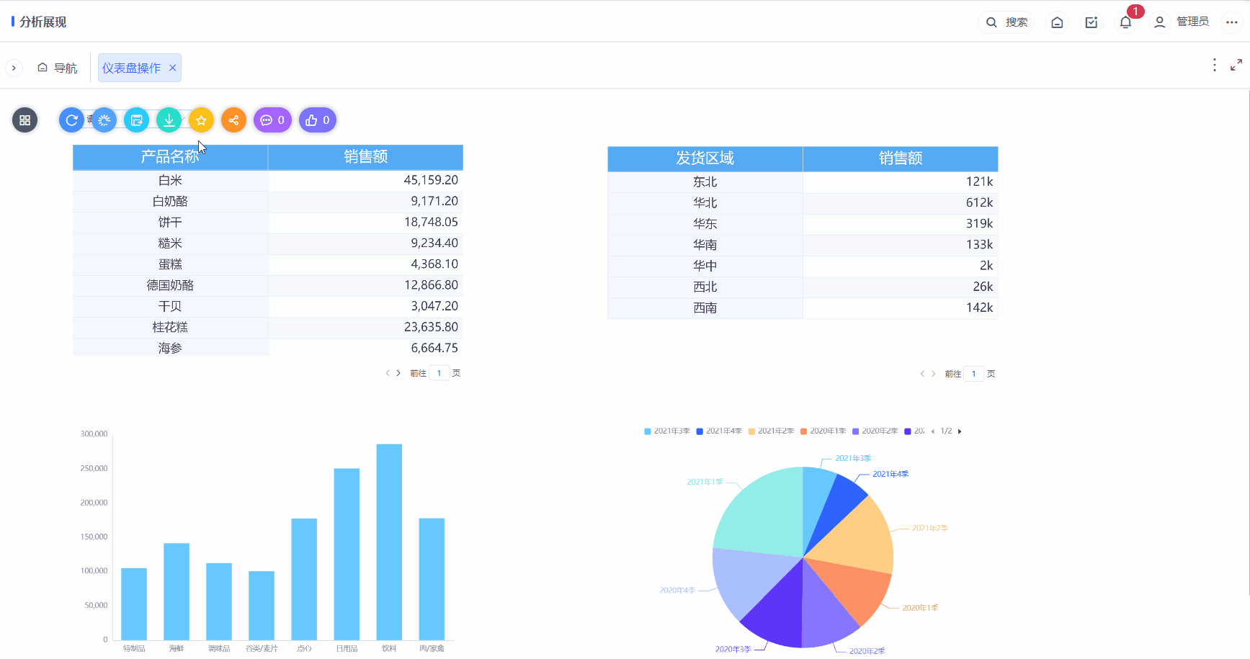Screen dimensions: 1250x659
Task: Expand the sidebar with the chevron arrow
Action: (x=14, y=68)
